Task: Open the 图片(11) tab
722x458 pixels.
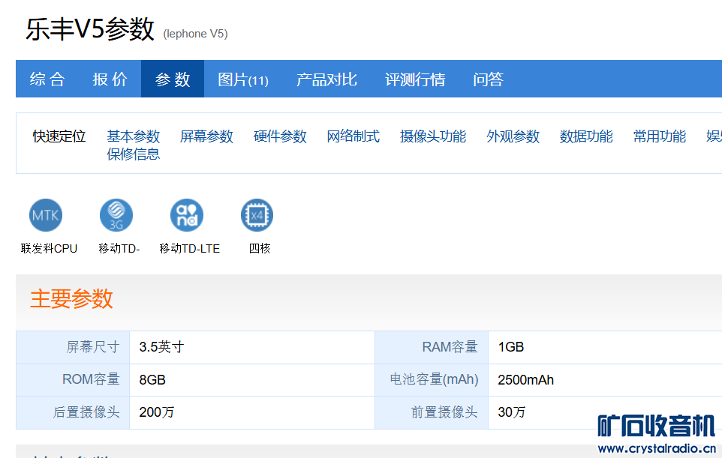Action: pyautogui.click(x=243, y=79)
